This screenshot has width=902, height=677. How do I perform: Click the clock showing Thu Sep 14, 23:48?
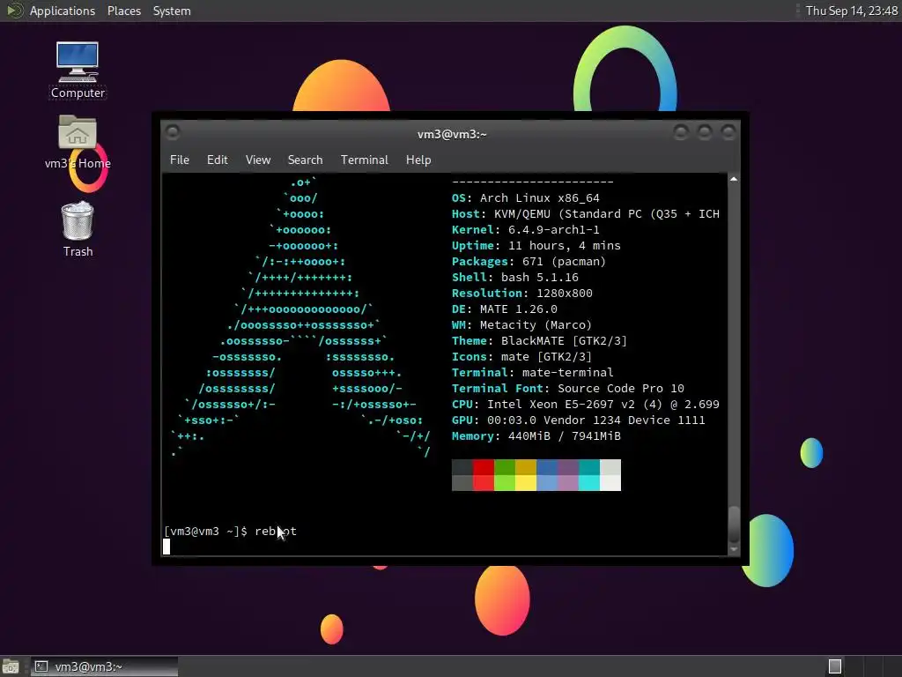[851, 11]
